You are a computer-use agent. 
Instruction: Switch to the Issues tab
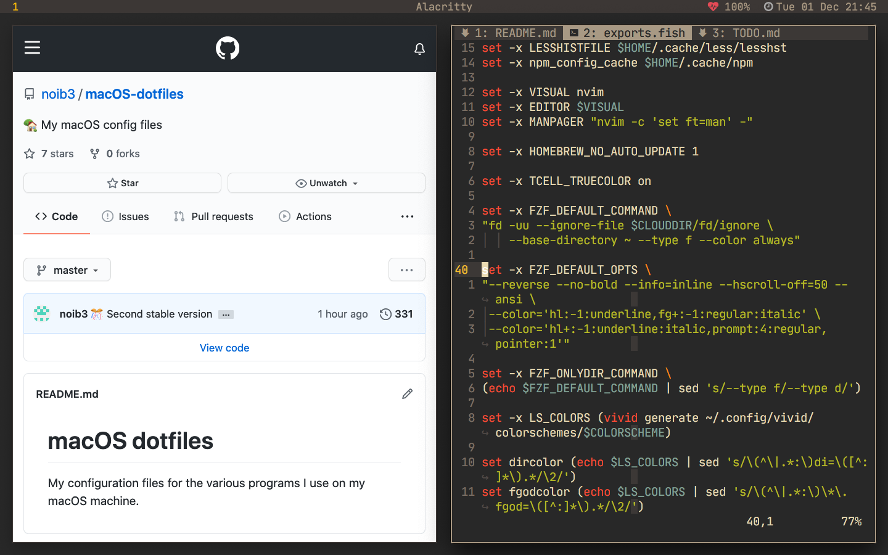click(125, 216)
